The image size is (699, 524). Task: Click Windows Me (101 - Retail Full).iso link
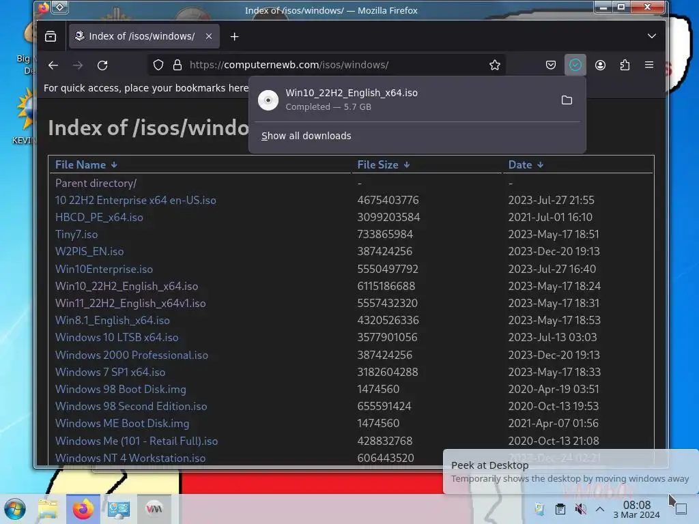(x=137, y=441)
